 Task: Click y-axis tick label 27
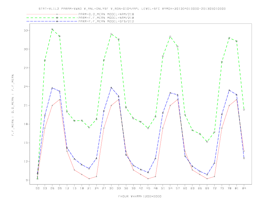26,68
